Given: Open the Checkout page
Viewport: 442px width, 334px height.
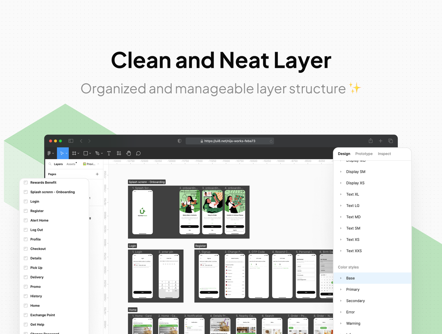Looking at the screenshot, I should tap(38, 249).
